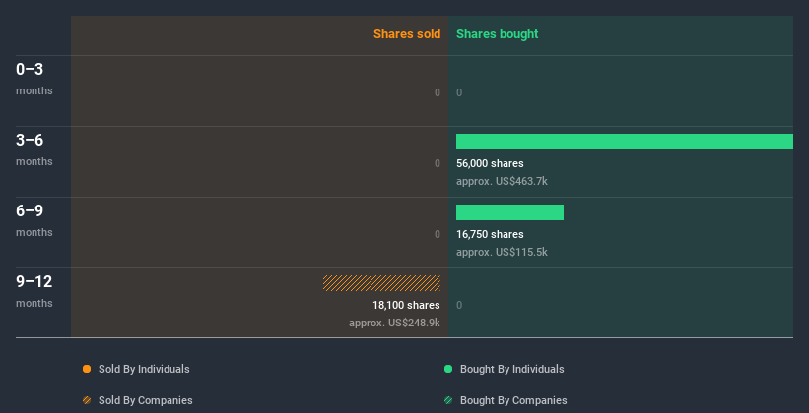Click the 16,750 shares label

click(x=490, y=234)
